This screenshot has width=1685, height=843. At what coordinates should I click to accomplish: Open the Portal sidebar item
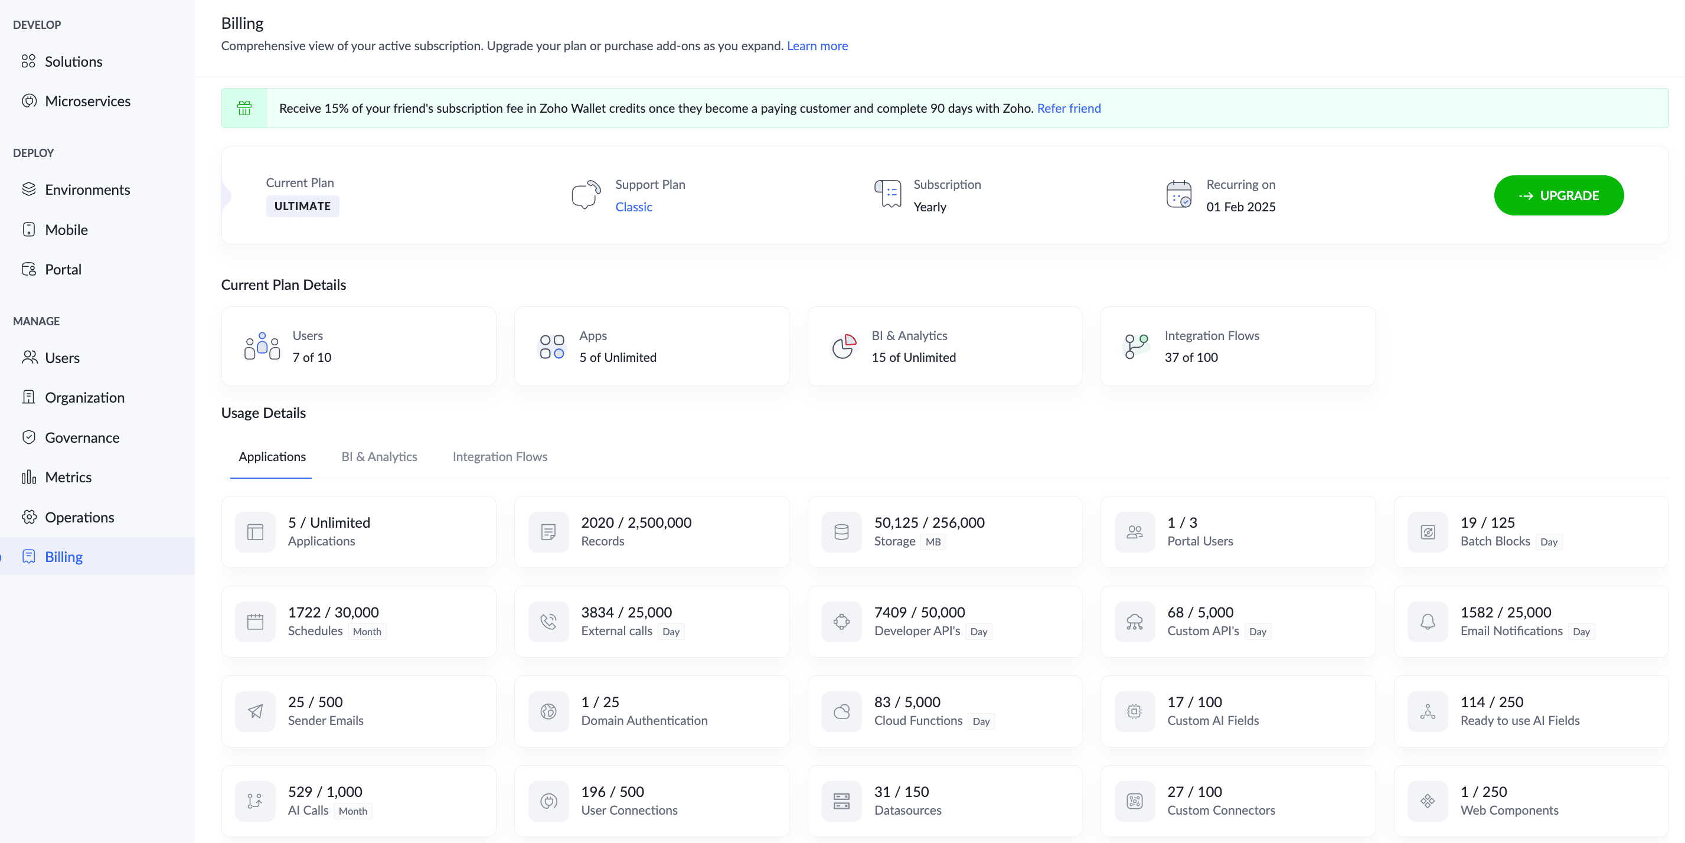(63, 269)
